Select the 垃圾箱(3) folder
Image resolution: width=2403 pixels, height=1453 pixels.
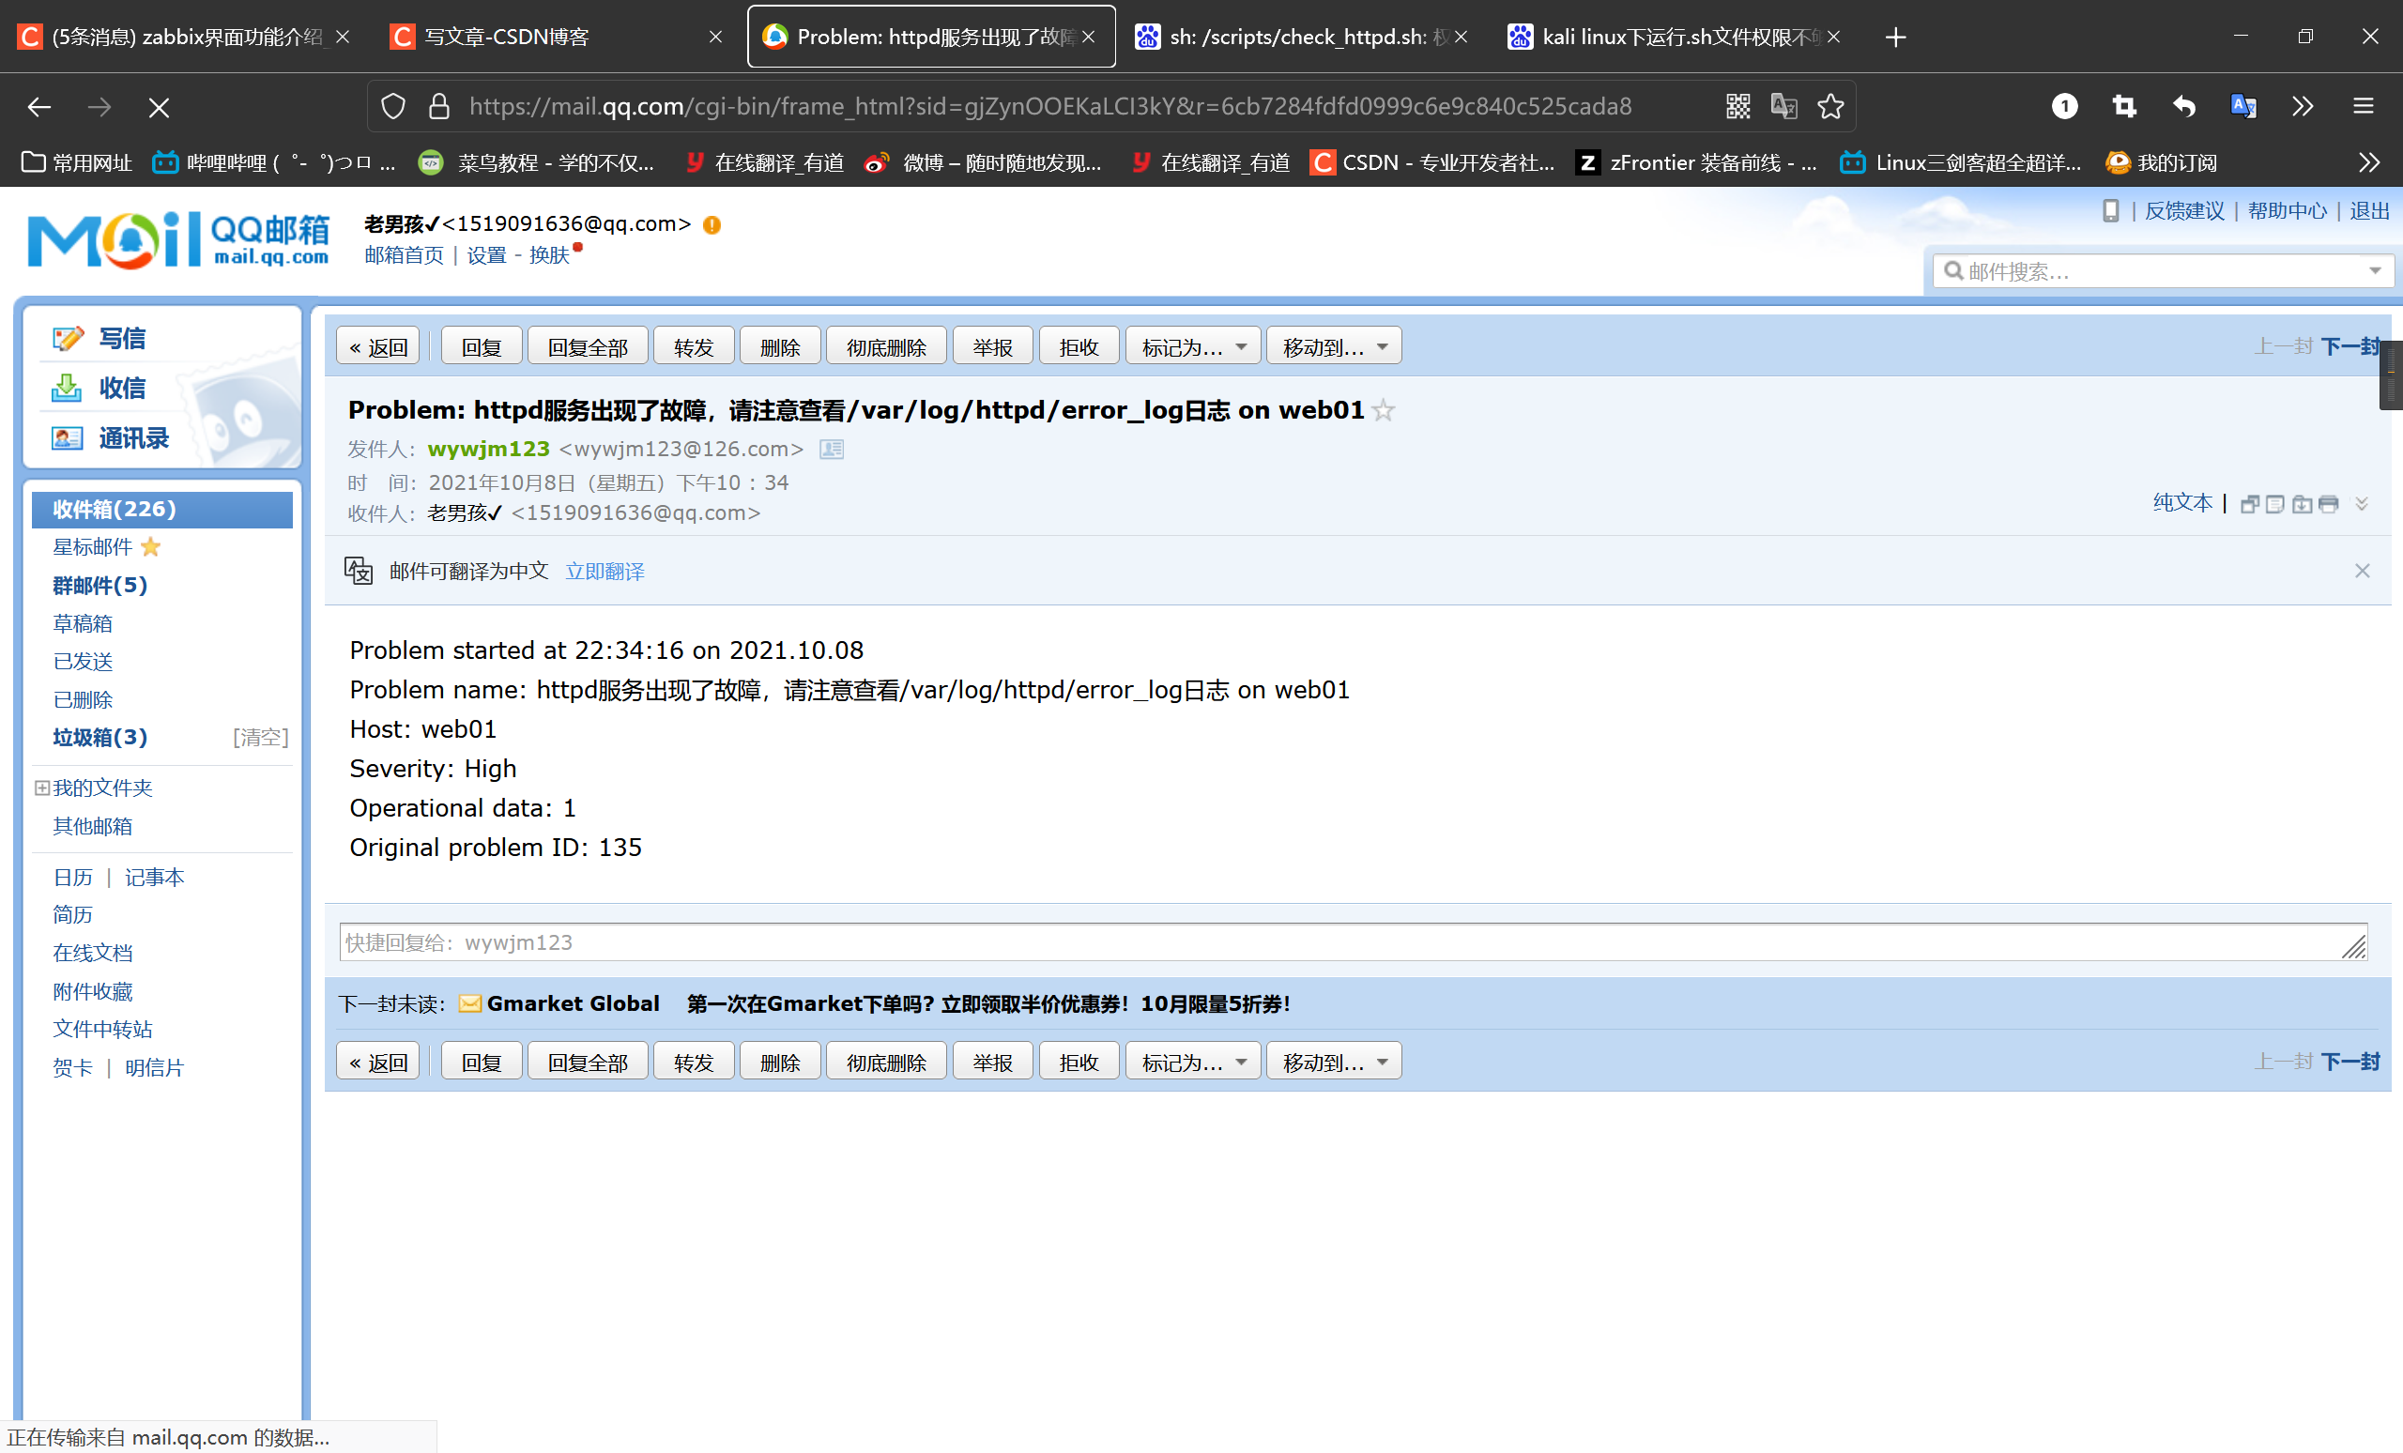(100, 737)
